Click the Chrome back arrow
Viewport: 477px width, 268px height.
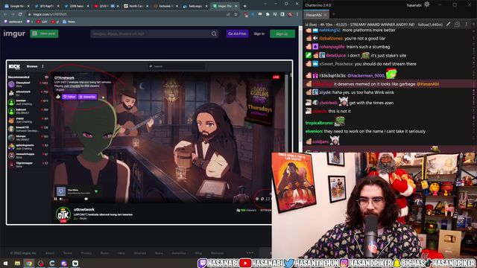click(x=5, y=14)
